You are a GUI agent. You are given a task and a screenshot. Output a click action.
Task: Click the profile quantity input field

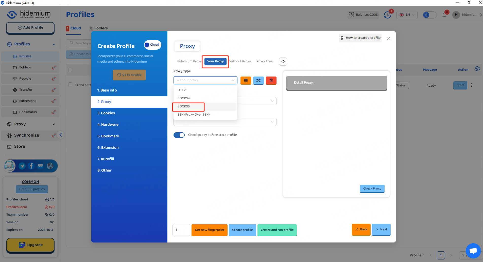click(181, 230)
